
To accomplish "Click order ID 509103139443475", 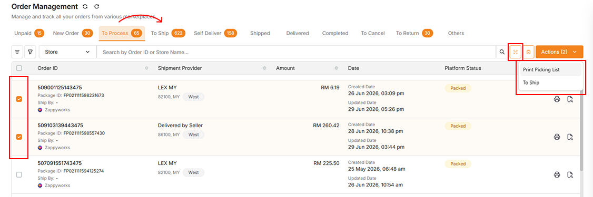I will point(60,126).
